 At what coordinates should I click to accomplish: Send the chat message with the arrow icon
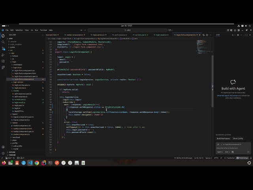pos(248,152)
